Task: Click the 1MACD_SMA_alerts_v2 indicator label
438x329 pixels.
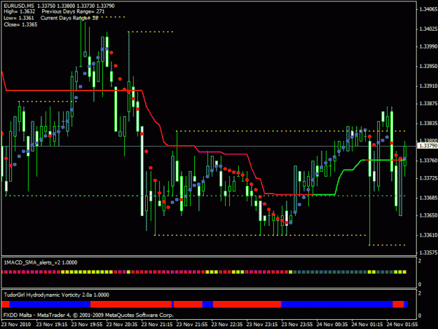Action: coord(41,262)
